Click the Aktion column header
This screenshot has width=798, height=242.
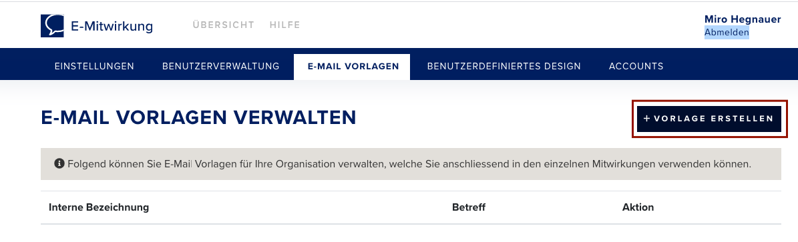(x=638, y=207)
